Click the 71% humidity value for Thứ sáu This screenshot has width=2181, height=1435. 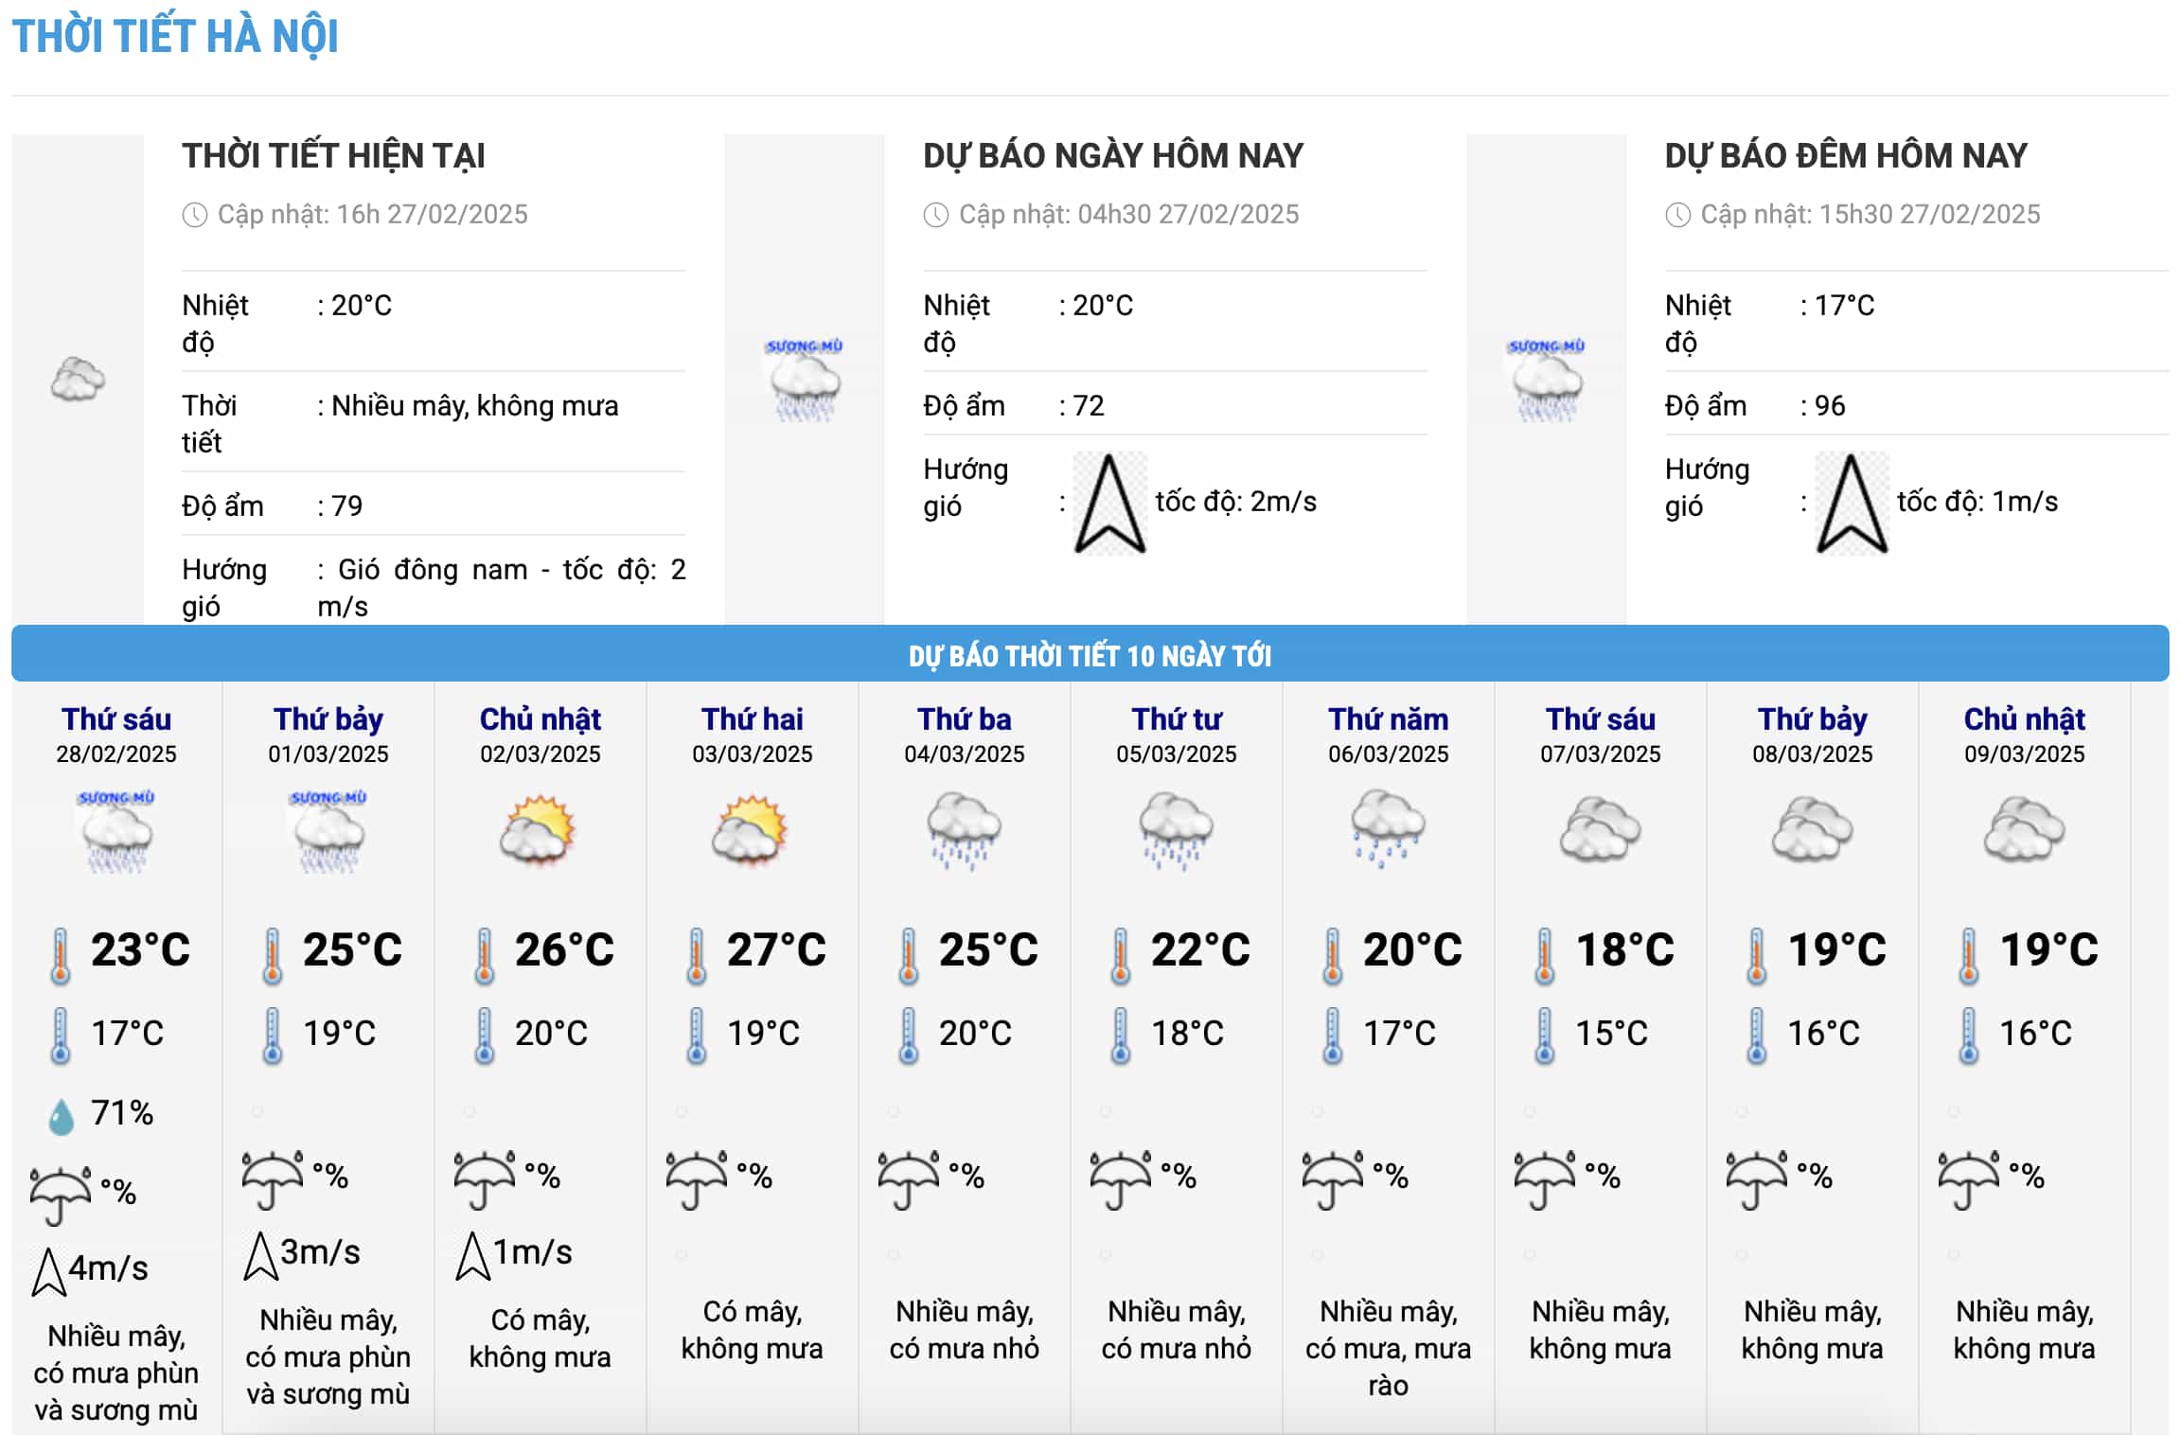tap(122, 1113)
